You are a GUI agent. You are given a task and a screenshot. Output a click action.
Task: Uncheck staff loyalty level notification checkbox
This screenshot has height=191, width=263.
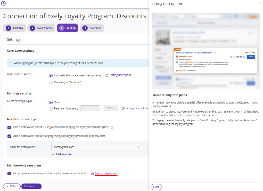[9, 136]
